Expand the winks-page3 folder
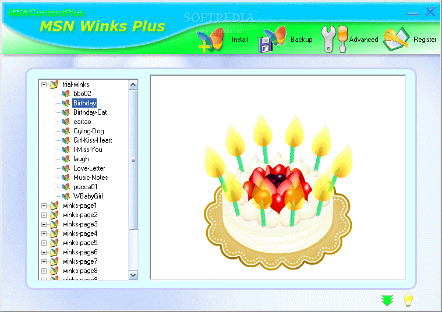Screen dimensions: 442x312 (x=44, y=224)
